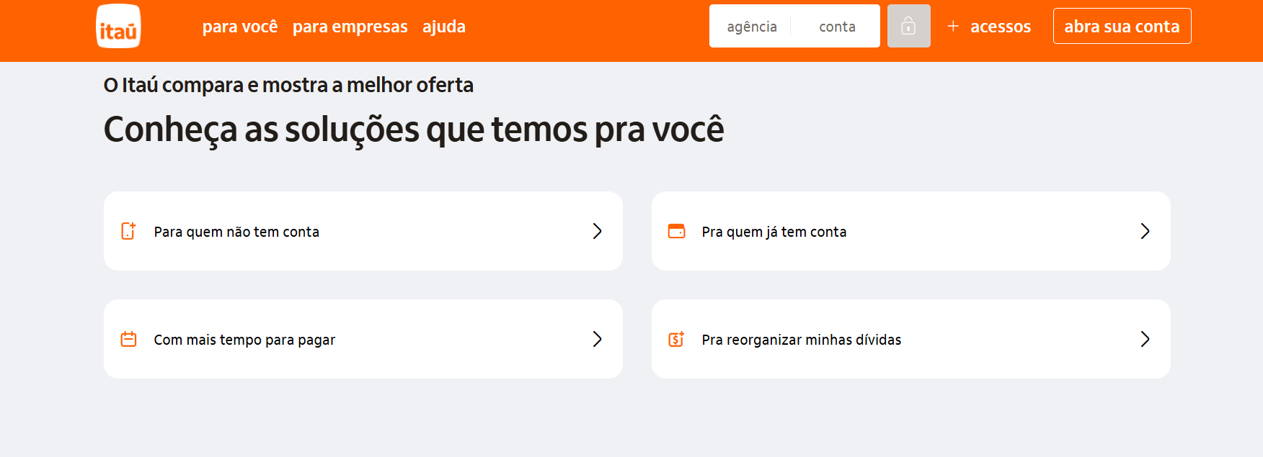This screenshot has height=457, width=1263.
Task: Click the lock icon button
Action: [x=908, y=27]
